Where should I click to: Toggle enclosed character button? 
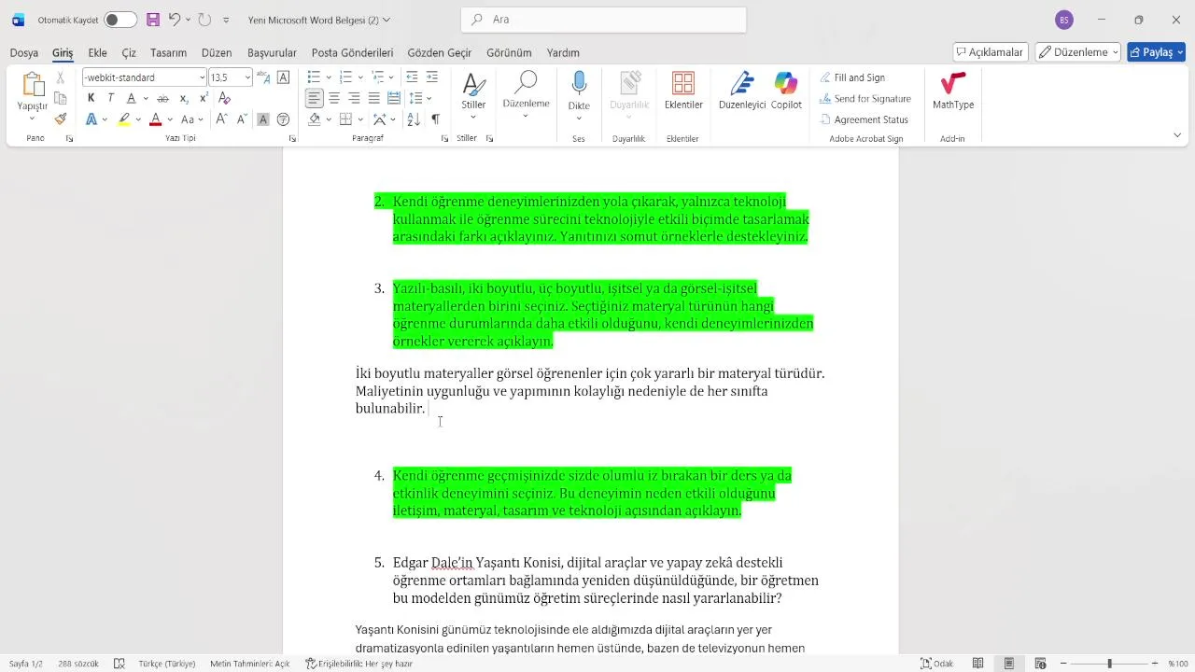coord(284,119)
